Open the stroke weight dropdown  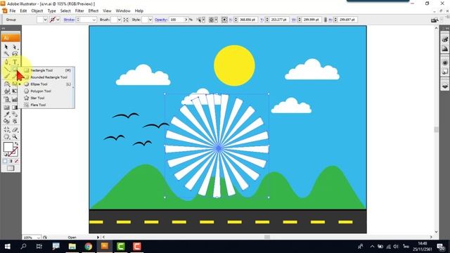(x=94, y=20)
